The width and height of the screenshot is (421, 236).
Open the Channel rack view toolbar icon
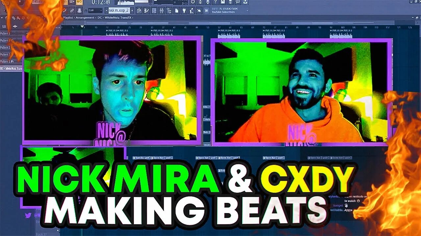[154, 10]
